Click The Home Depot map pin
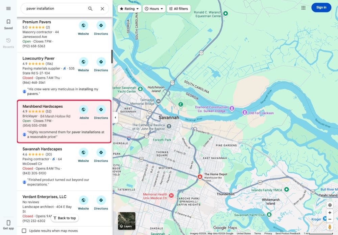Image resolution: width=338 pixels, height=235 pixels. (x=200, y=177)
